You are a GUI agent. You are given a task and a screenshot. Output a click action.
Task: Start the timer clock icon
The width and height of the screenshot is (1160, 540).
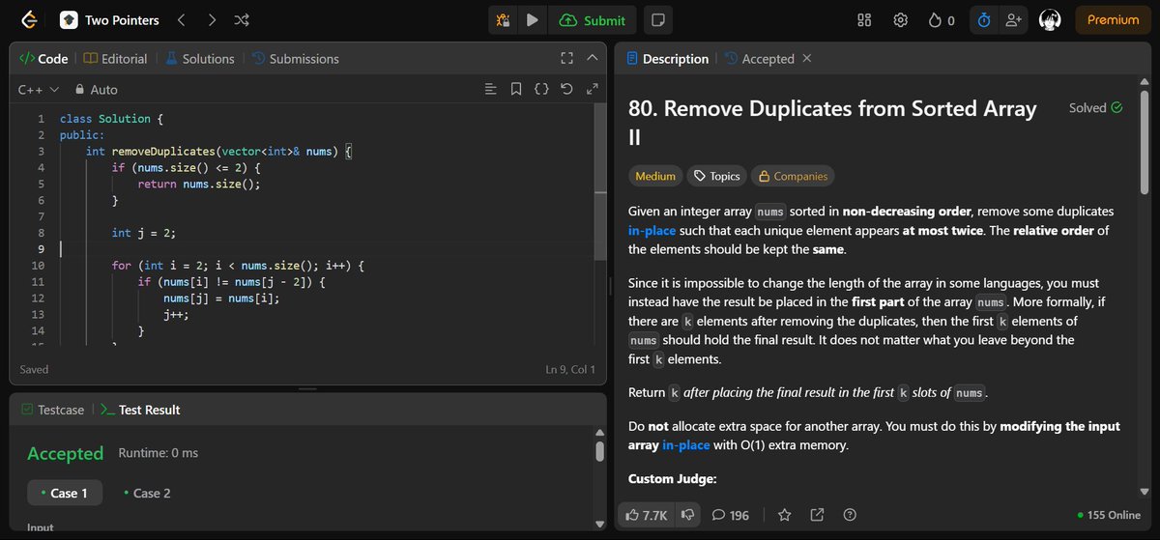pyautogui.click(x=983, y=20)
